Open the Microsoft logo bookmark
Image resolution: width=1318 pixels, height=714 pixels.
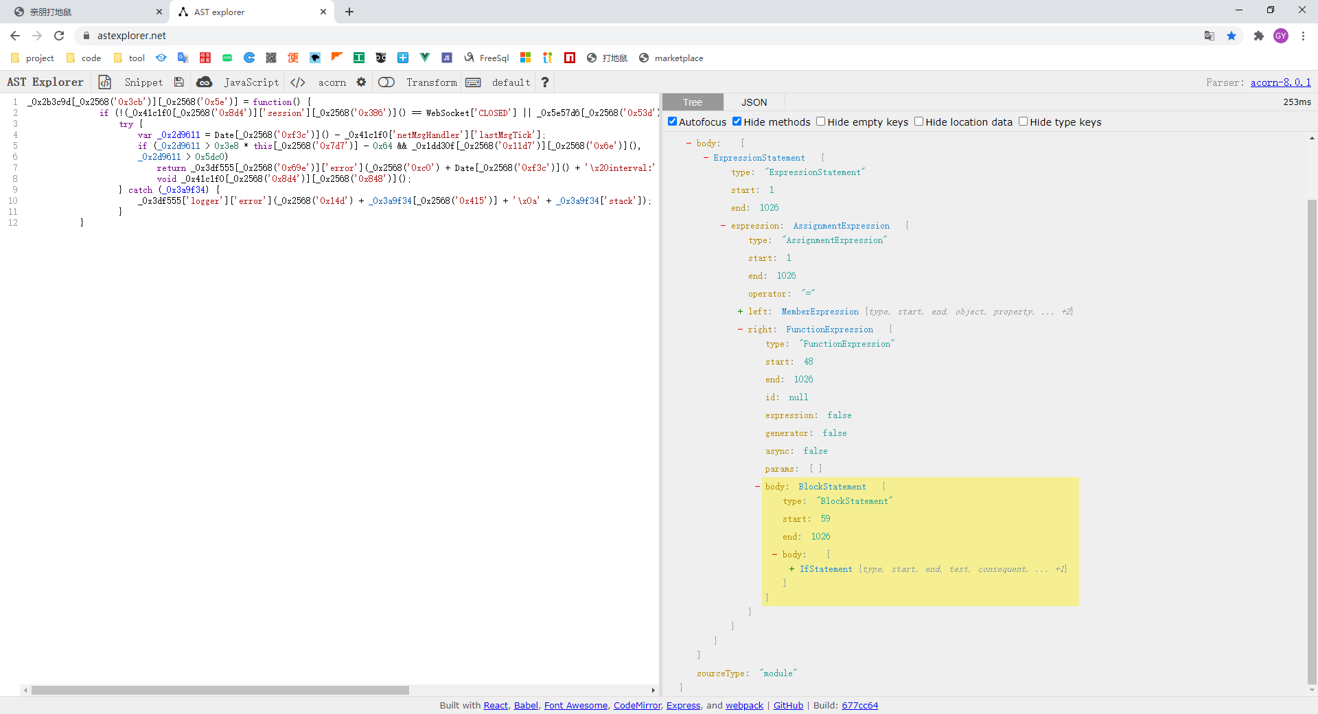[x=526, y=58]
